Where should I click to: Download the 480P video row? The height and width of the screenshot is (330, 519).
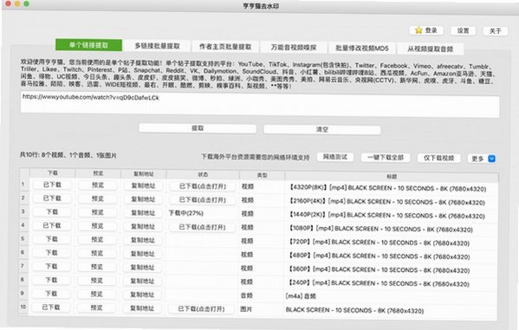point(51,253)
